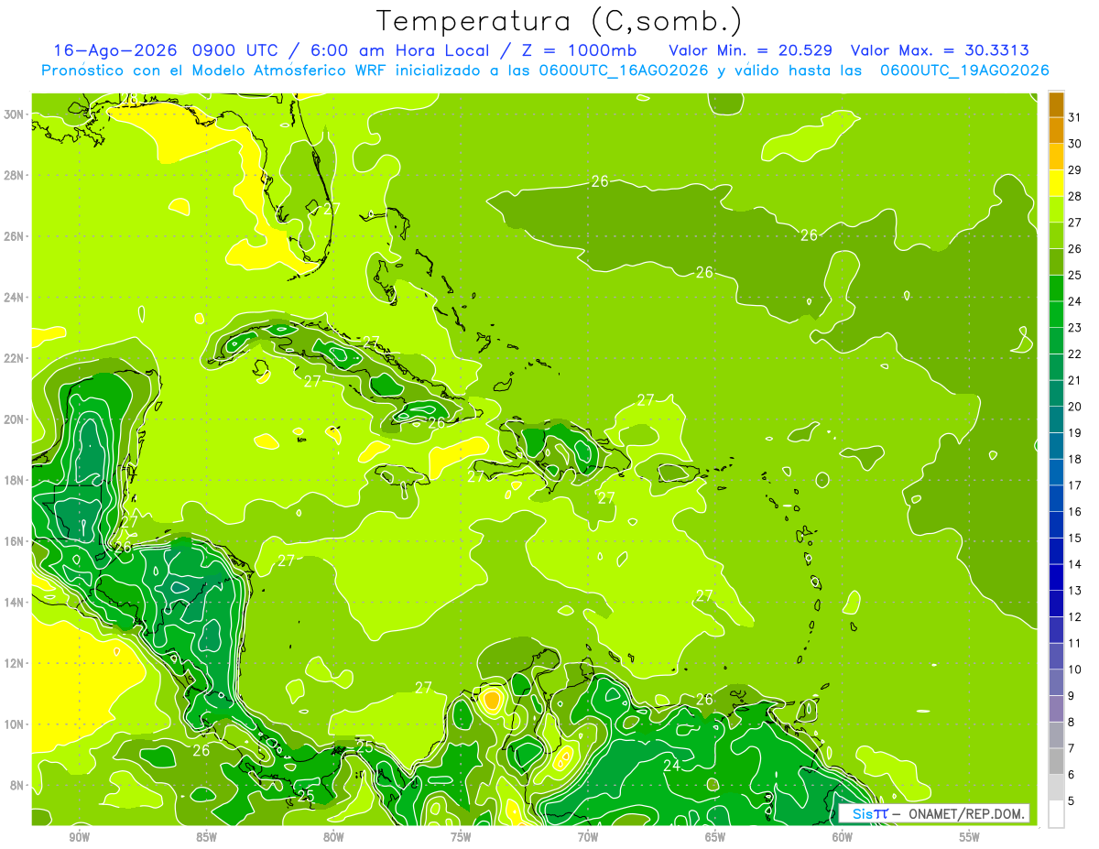The height and width of the screenshot is (849, 1099).
Task: Click the colorbar label 30
Action: 1074,144
